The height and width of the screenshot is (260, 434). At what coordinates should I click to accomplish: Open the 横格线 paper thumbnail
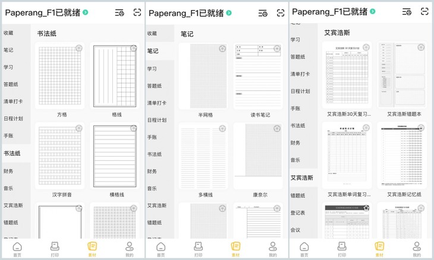(x=115, y=156)
